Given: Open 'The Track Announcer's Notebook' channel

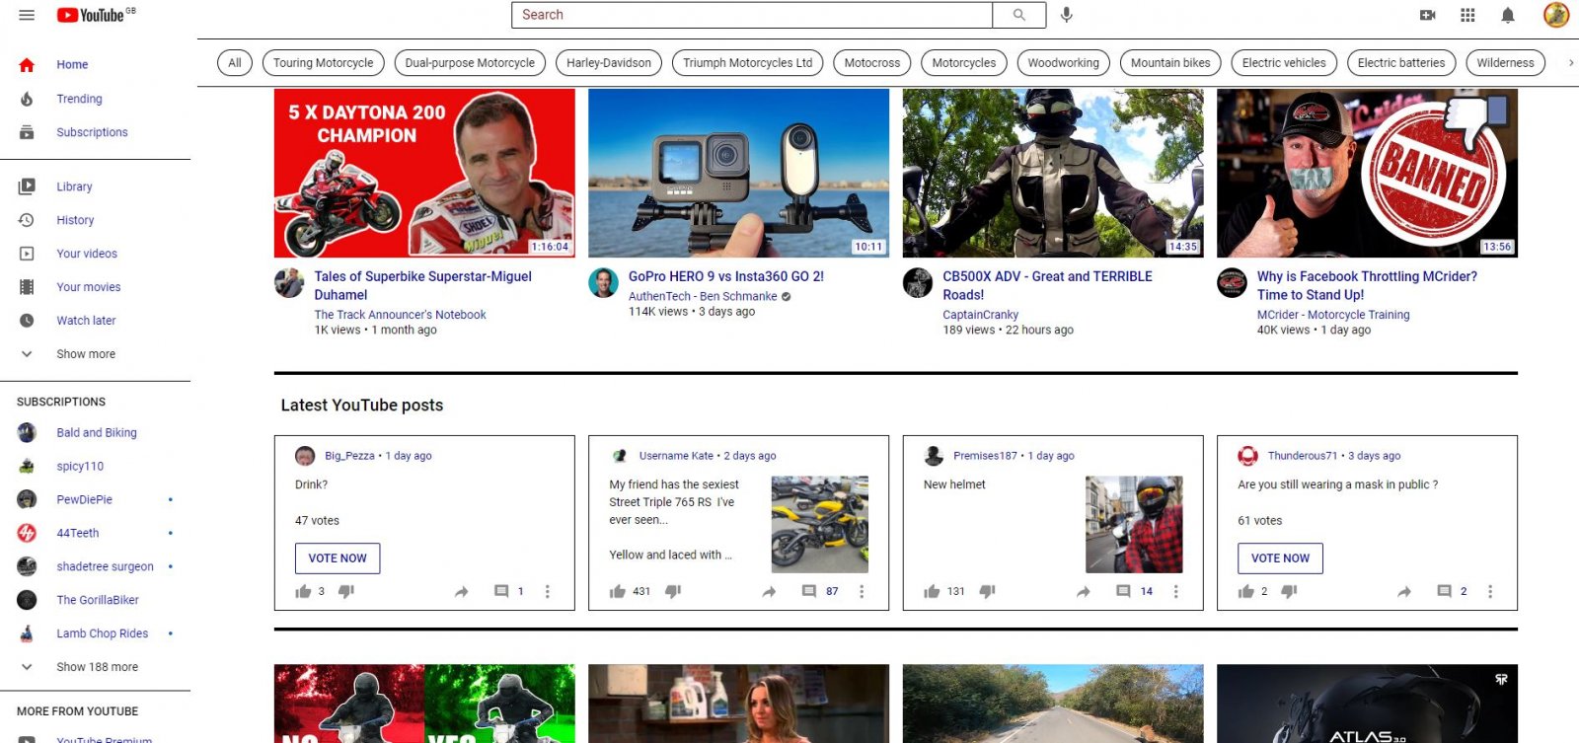Looking at the screenshot, I should coord(400,315).
